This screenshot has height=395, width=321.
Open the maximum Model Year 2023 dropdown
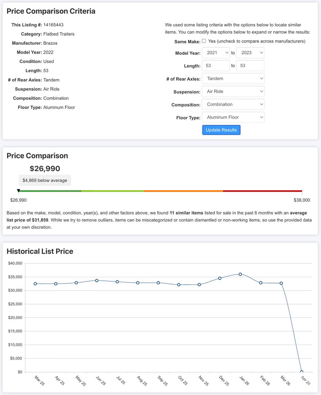click(250, 53)
